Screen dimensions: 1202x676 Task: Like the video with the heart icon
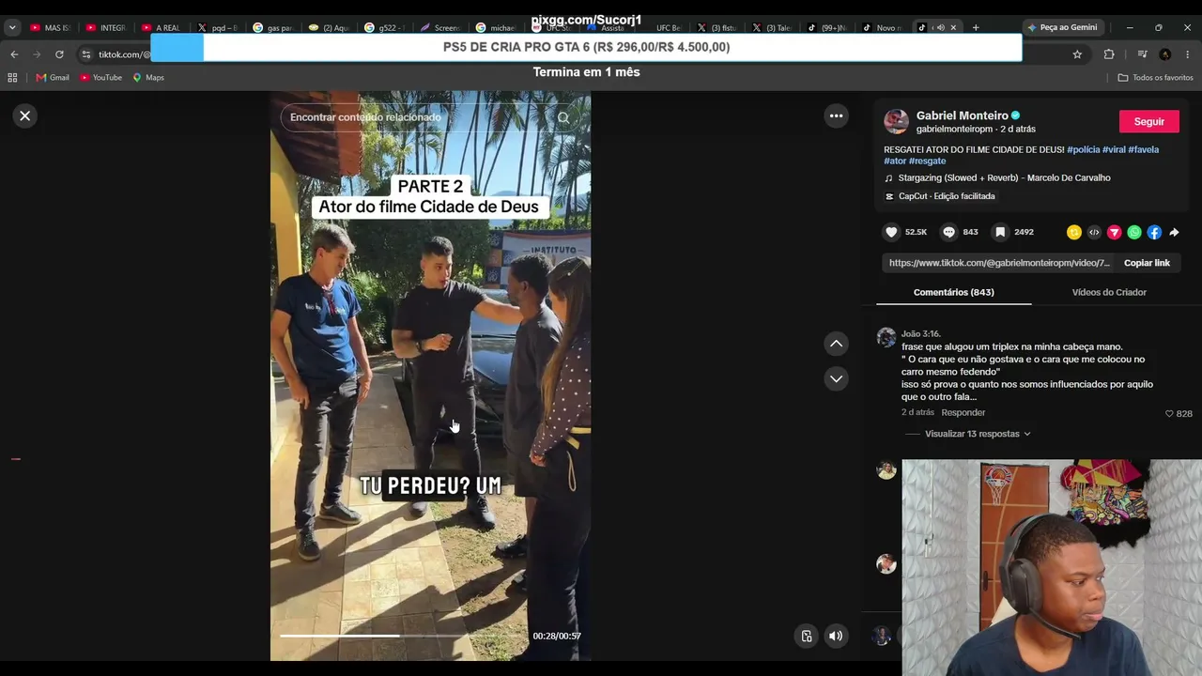tap(891, 232)
